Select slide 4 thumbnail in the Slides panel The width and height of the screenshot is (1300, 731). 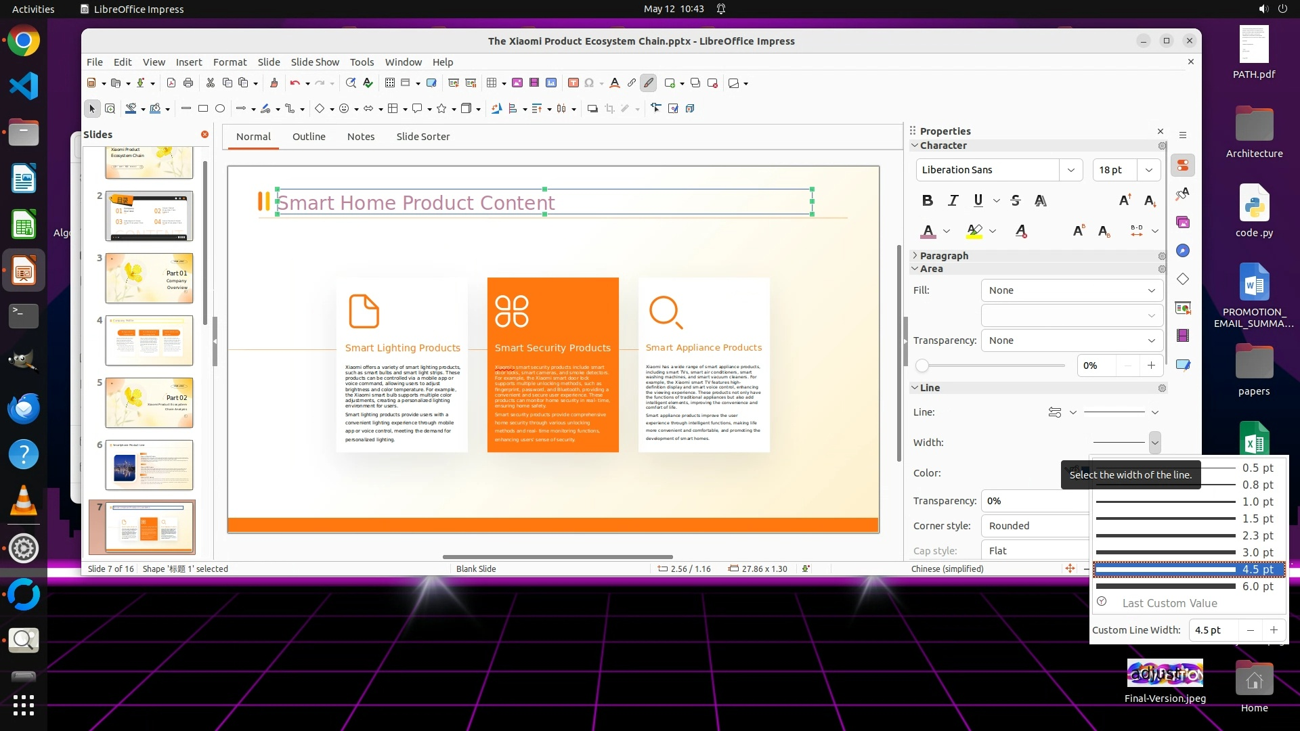tap(149, 340)
